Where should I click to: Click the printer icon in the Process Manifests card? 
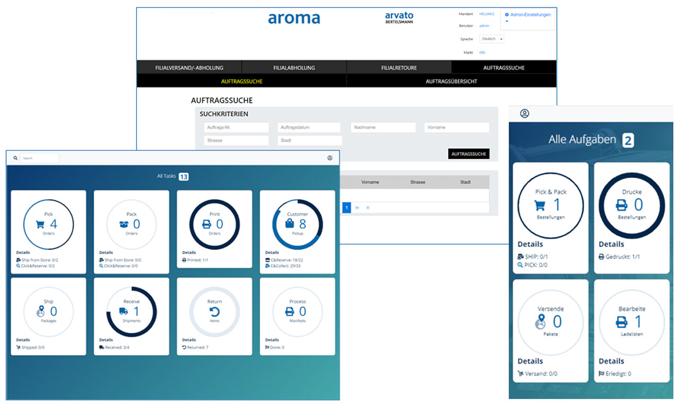[290, 312]
